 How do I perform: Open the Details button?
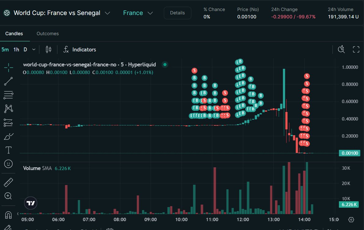point(177,13)
